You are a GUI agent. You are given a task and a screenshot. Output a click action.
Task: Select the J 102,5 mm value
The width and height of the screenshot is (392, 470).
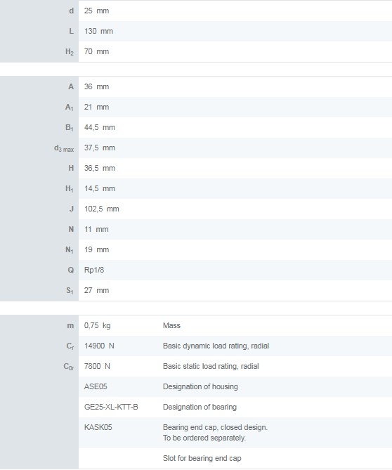tap(102, 209)
